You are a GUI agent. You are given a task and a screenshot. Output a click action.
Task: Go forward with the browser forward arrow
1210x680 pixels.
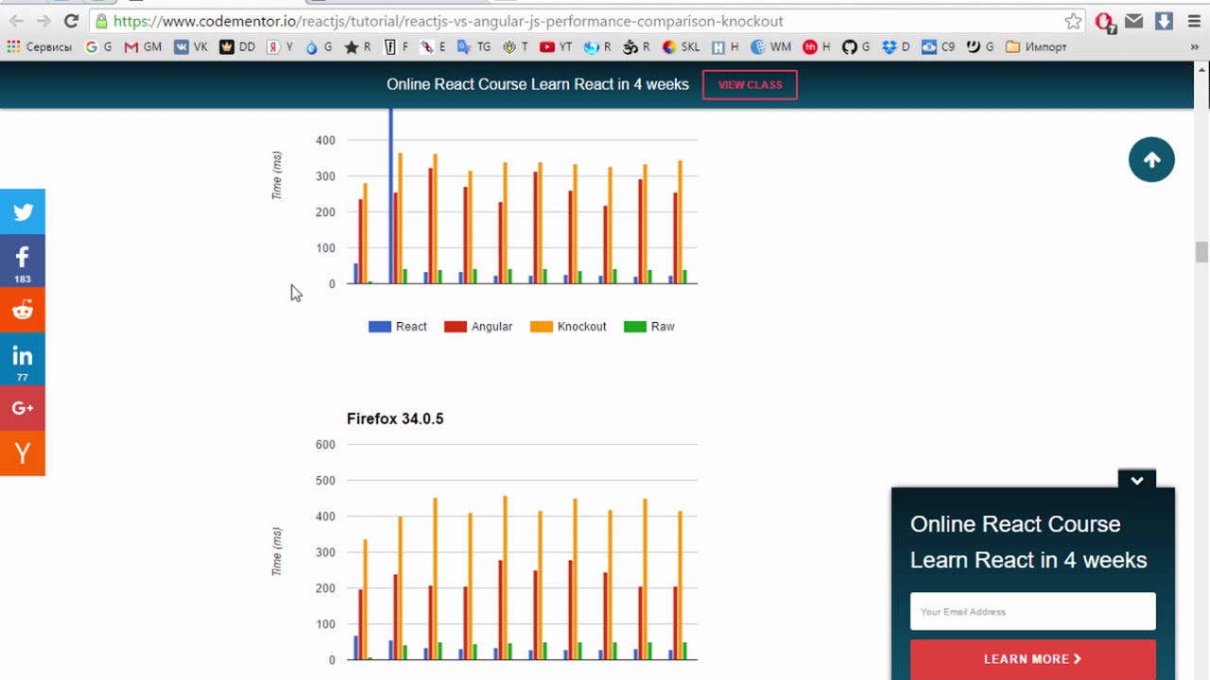coord(43,21)
